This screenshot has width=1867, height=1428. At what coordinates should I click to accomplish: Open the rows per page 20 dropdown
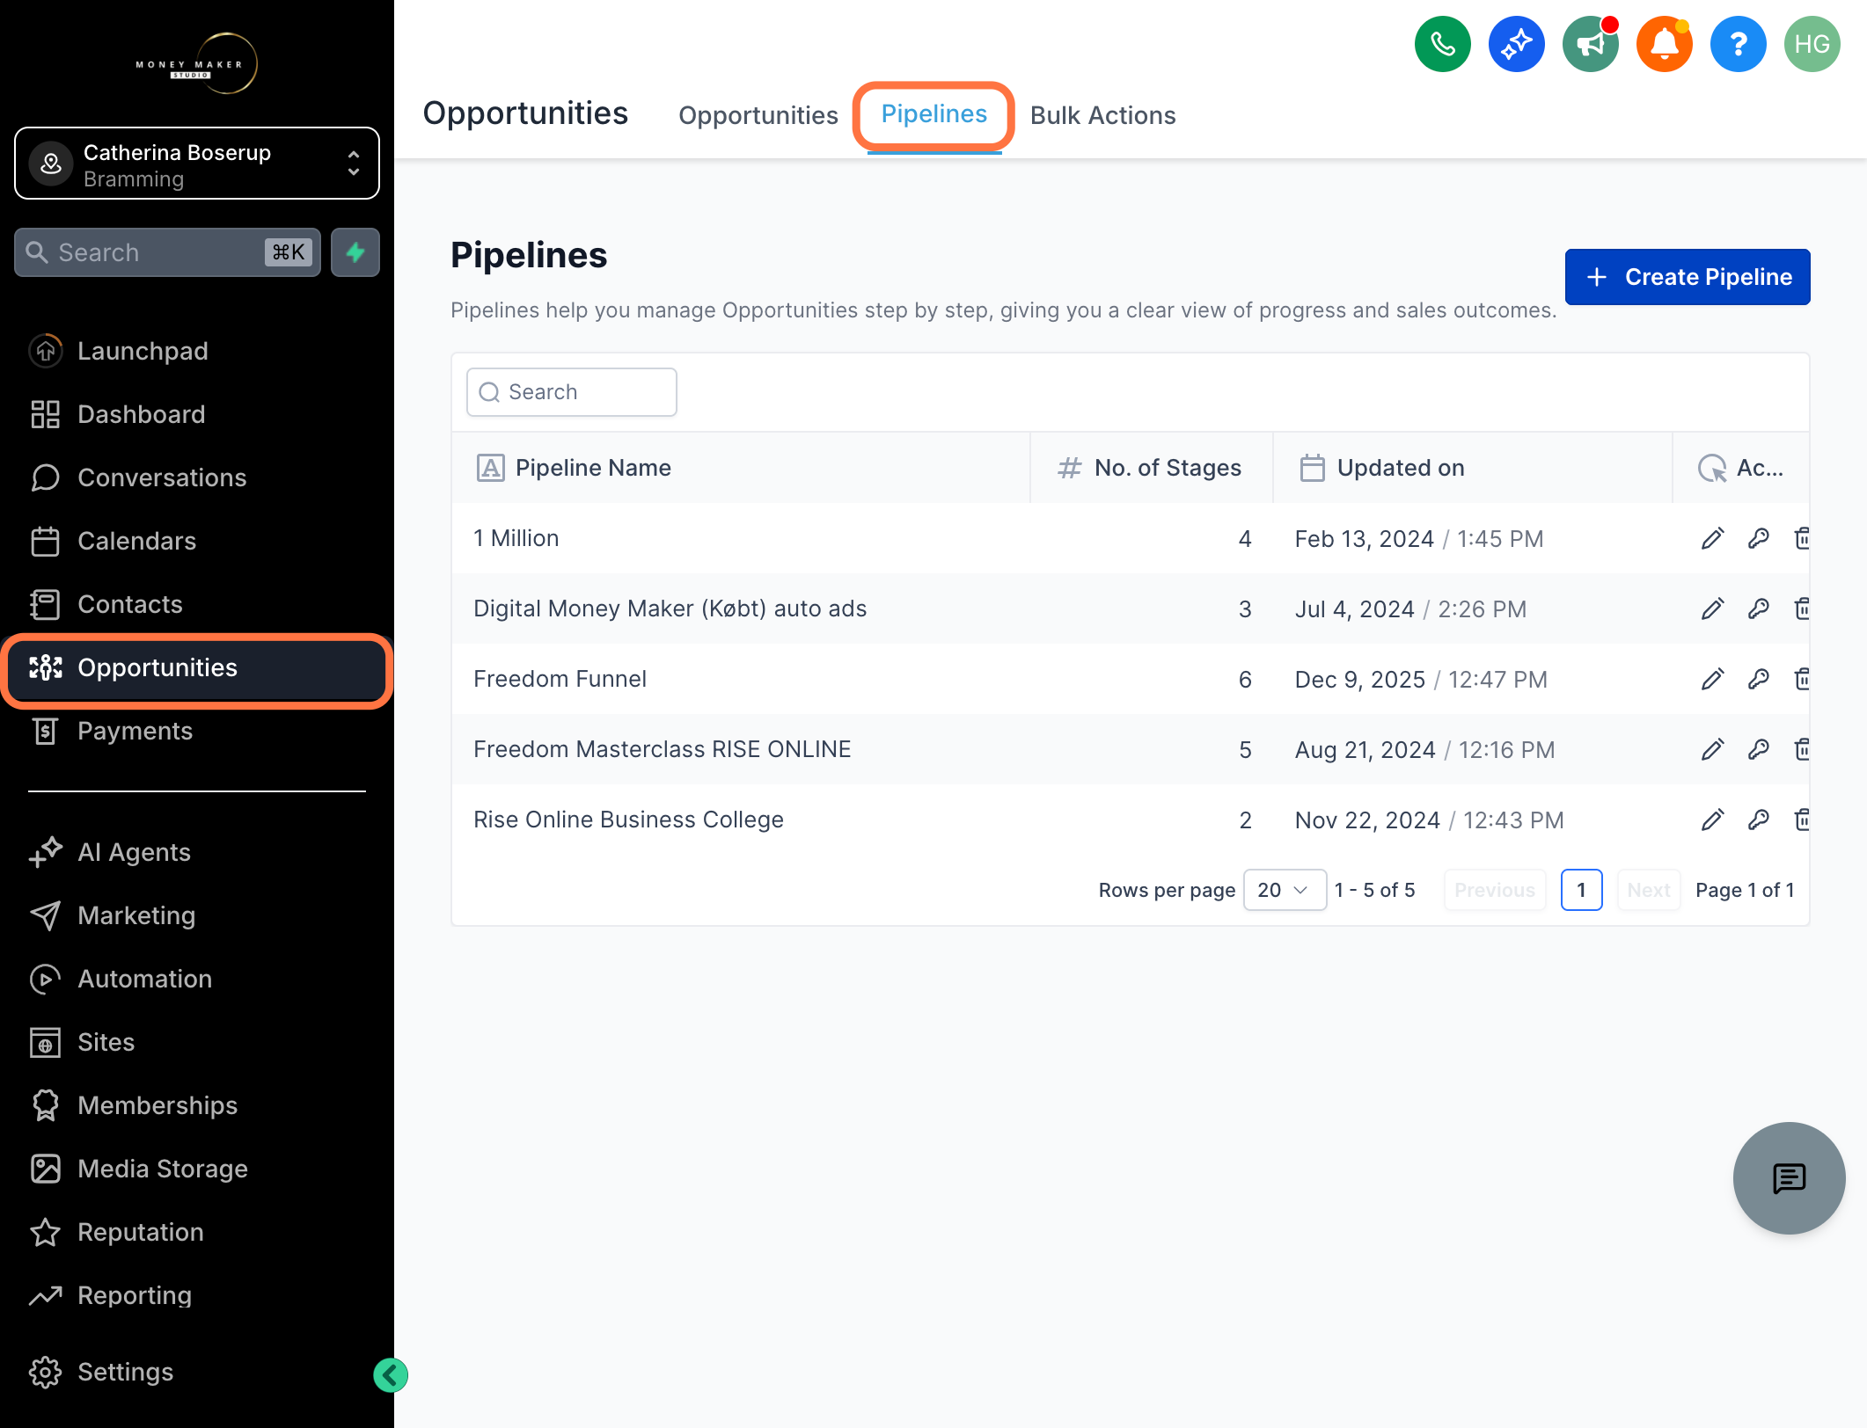click(1284, 890)
